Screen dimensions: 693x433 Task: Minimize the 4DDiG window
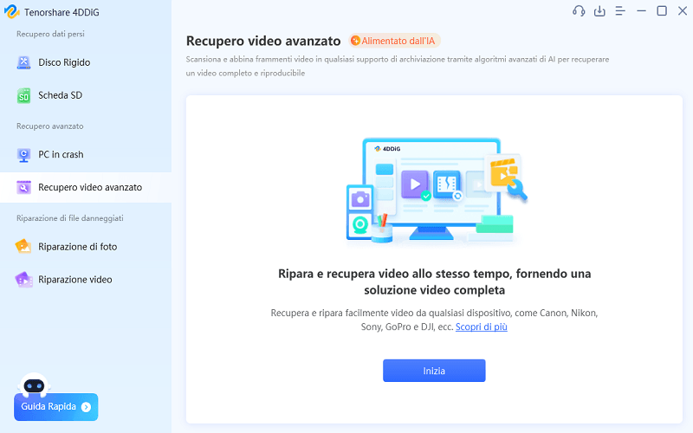pos(641,11)
